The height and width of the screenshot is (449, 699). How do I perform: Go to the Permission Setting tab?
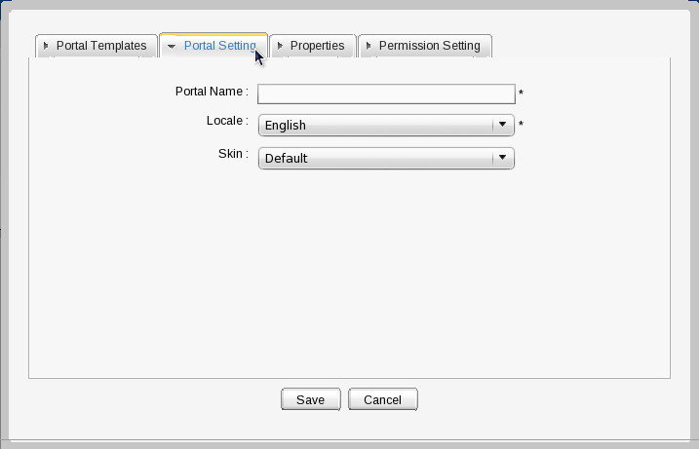(x=429, y=46)
